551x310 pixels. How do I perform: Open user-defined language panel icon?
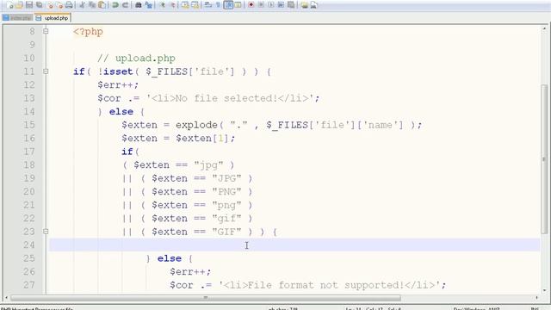click(x=238, y=5)
